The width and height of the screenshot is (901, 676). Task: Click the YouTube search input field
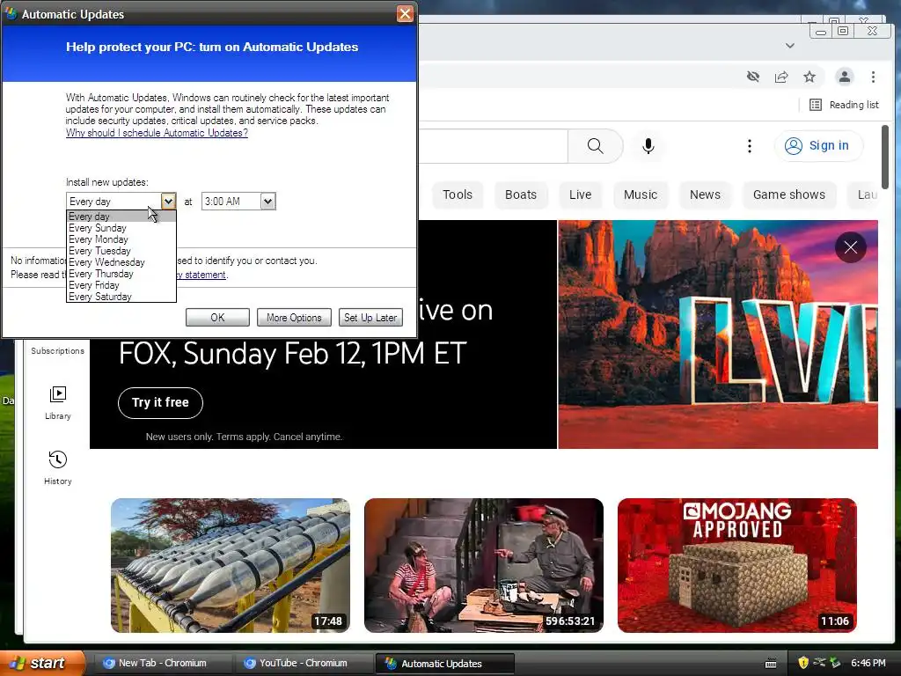493,146
